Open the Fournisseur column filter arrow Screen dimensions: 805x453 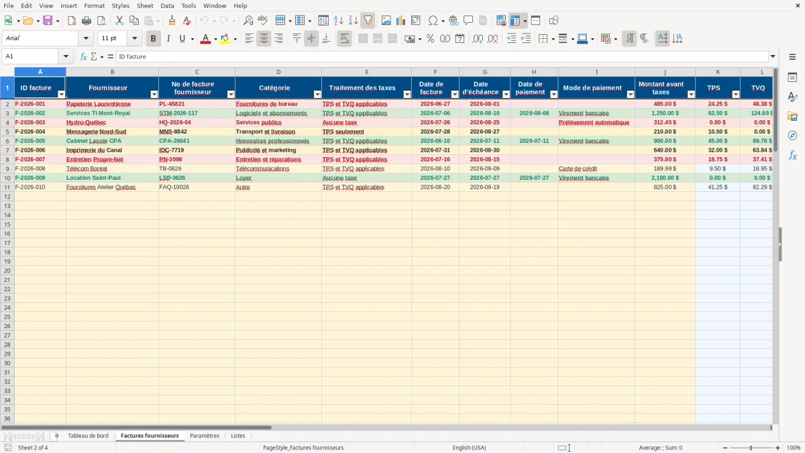[154, 95]
